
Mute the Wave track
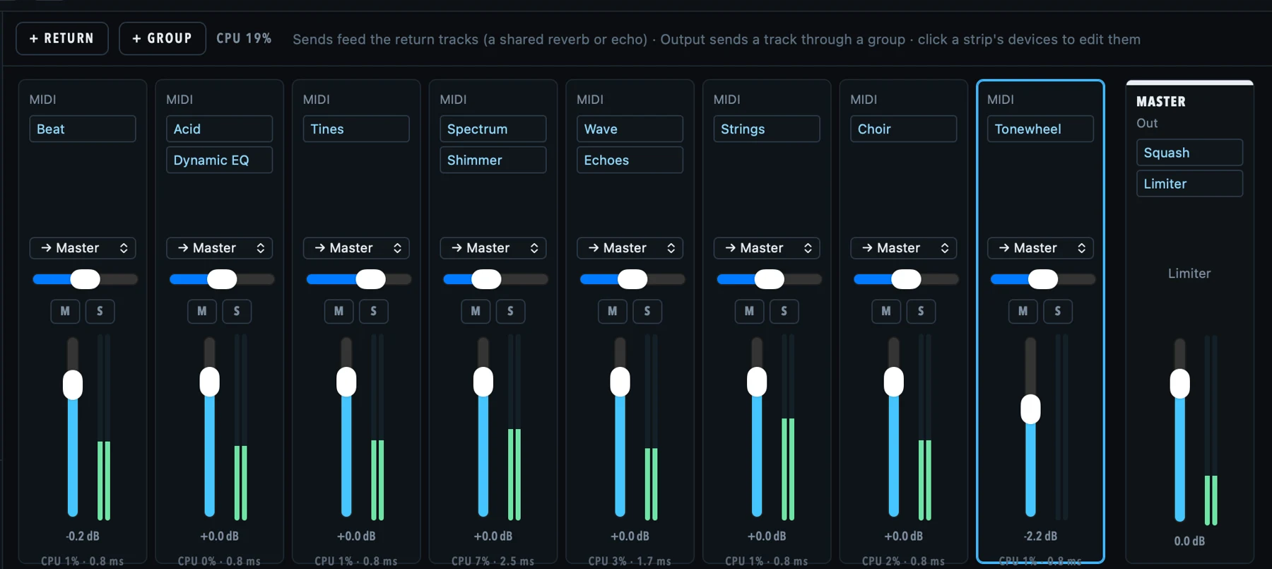[612, 311]
